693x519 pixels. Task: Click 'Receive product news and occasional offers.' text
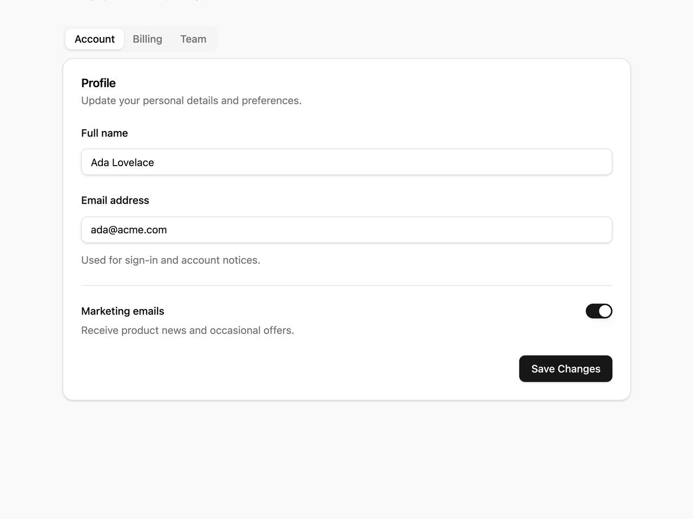pyautogui.click(x=188, y=330)
